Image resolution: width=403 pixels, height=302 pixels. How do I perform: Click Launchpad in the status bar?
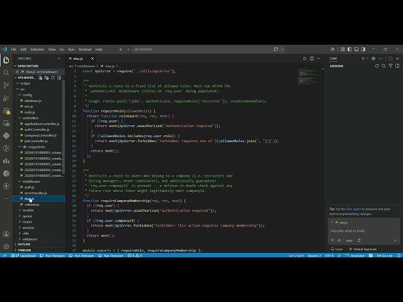click(25, 255)
